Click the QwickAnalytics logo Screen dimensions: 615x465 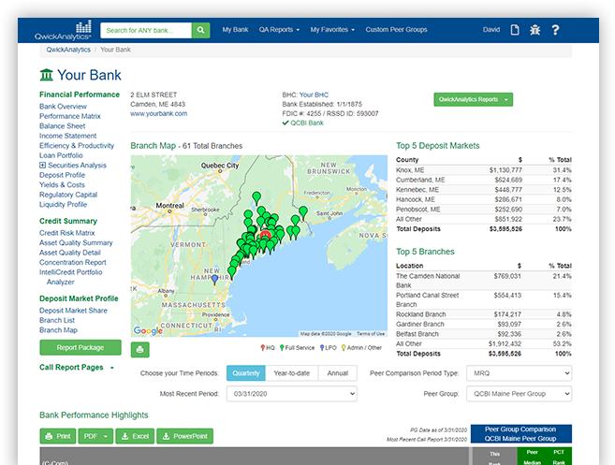point(65,29)
